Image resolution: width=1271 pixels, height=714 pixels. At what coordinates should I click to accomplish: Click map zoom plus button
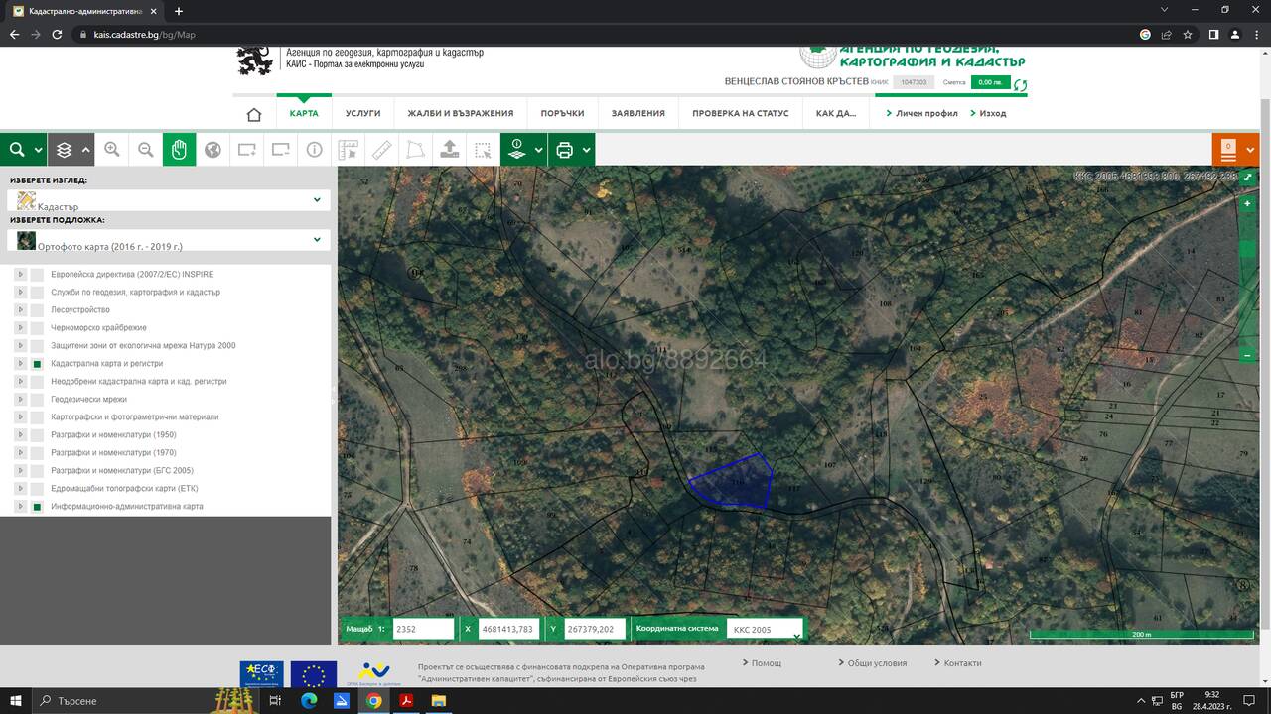[x=1248, y=203]
